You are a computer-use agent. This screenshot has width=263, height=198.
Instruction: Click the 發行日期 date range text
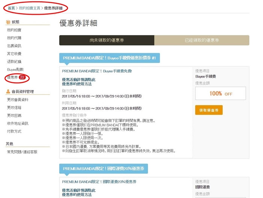[x=102, y=96]
